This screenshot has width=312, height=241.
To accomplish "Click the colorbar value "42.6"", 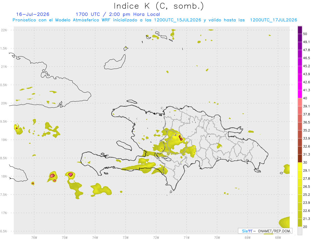I will point(307,82).
